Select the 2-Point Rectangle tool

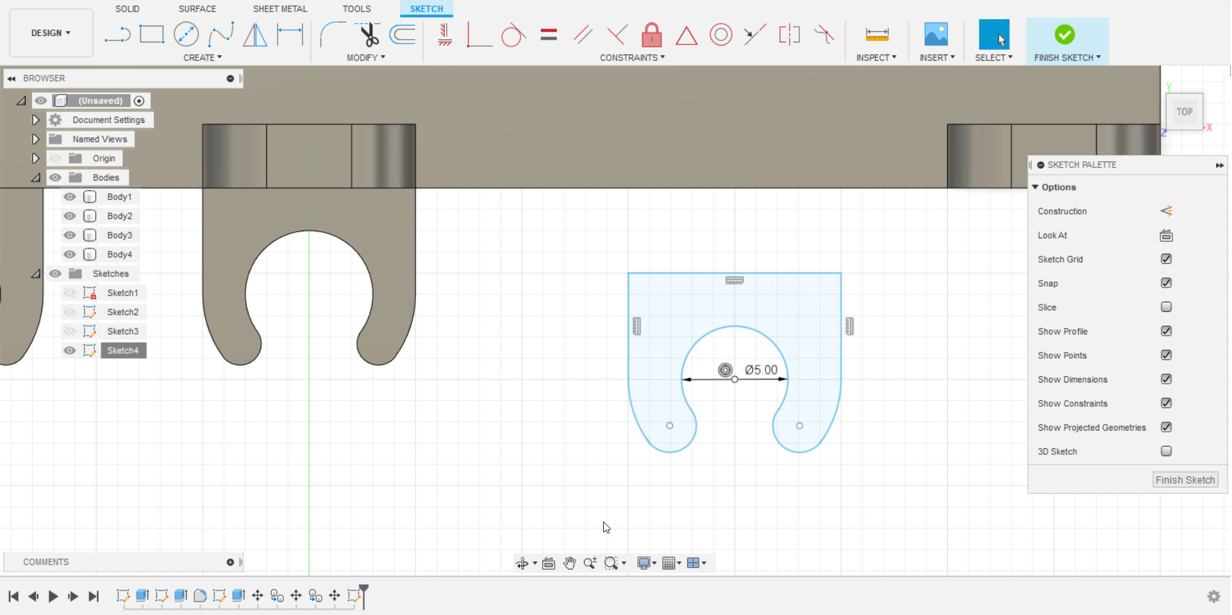152,35
